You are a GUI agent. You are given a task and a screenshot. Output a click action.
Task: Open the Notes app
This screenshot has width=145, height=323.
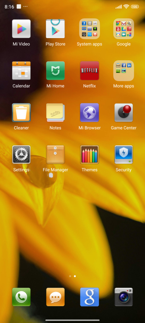[x=55, y=113]
